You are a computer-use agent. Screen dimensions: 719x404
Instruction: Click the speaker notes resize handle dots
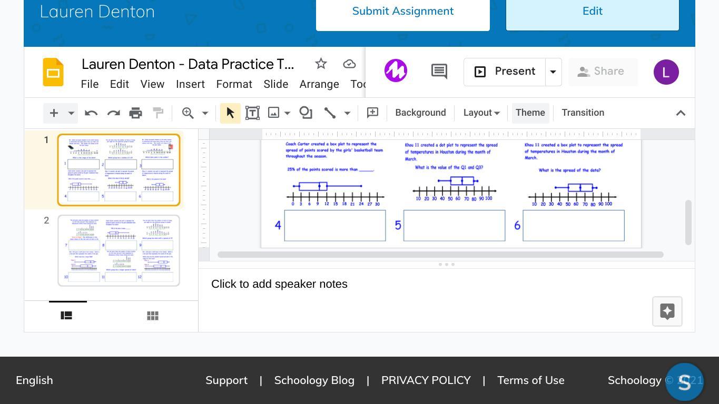point(447,265)
